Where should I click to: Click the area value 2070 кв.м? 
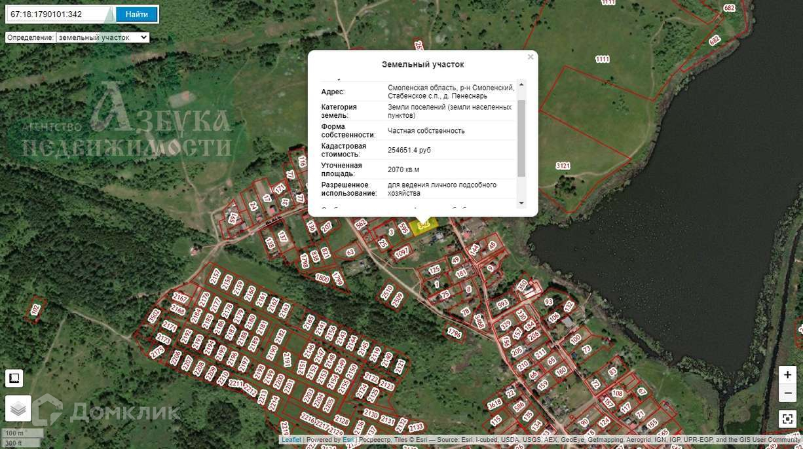403,170
